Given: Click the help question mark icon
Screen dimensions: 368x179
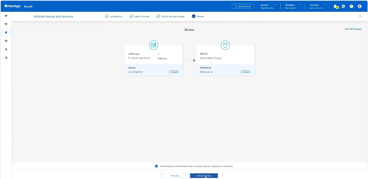Looking at the screenshot, I should 352,6.
